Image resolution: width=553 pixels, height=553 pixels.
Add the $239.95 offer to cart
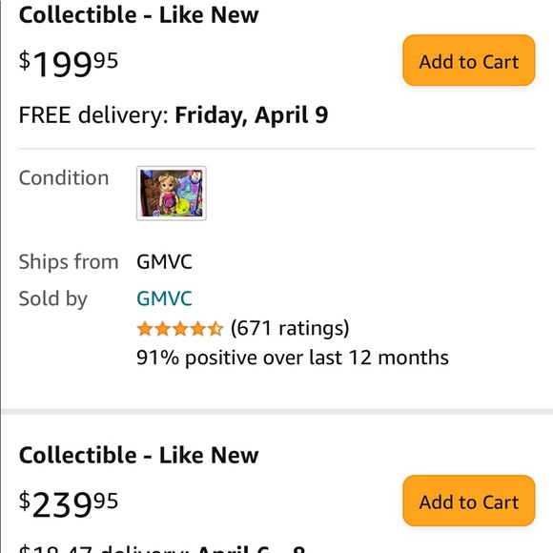(x=469, y=501)
